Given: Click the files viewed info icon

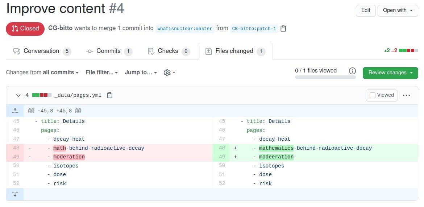Looking at the screenshot, I should coord(352,71).
